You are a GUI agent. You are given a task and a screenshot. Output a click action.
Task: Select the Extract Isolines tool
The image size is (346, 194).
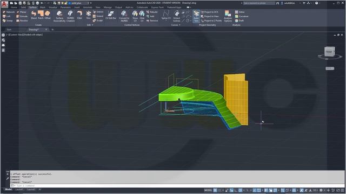(x=177, y=16)
